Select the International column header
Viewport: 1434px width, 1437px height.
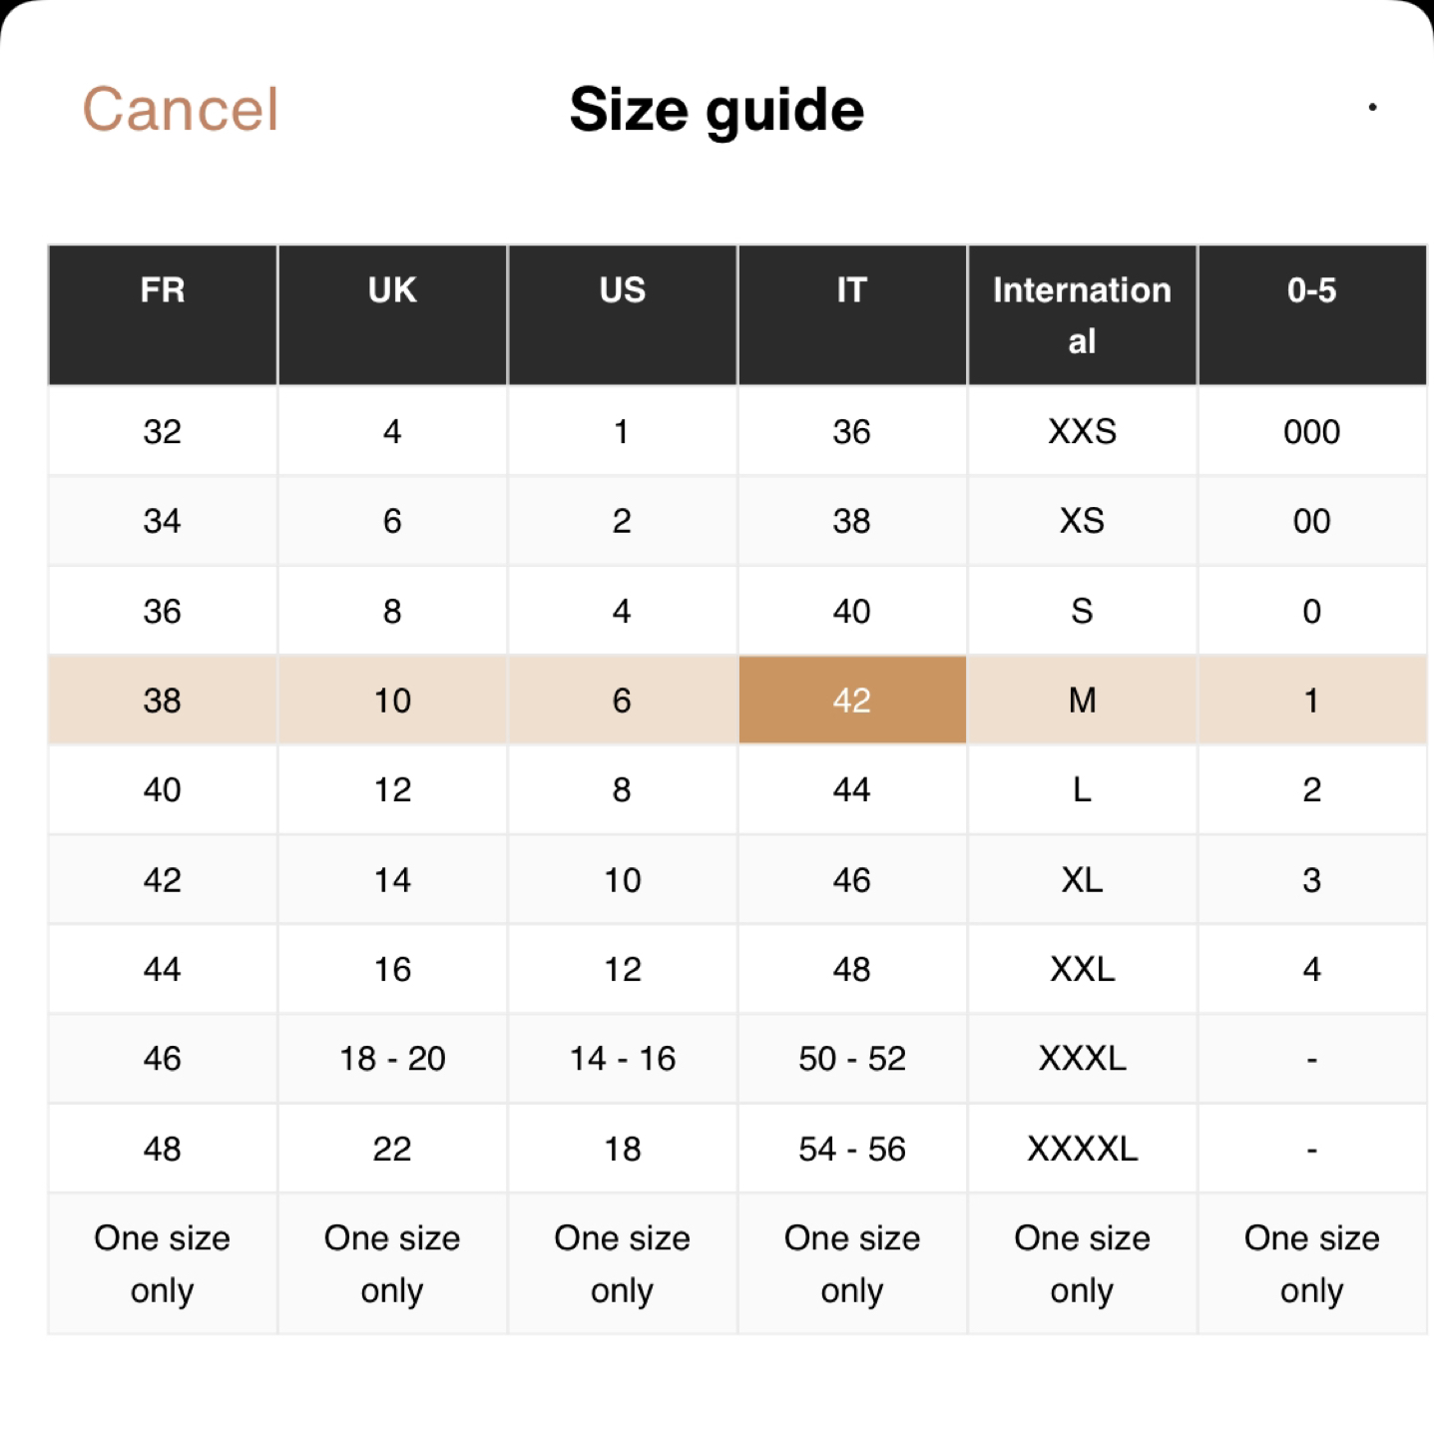1083,315
